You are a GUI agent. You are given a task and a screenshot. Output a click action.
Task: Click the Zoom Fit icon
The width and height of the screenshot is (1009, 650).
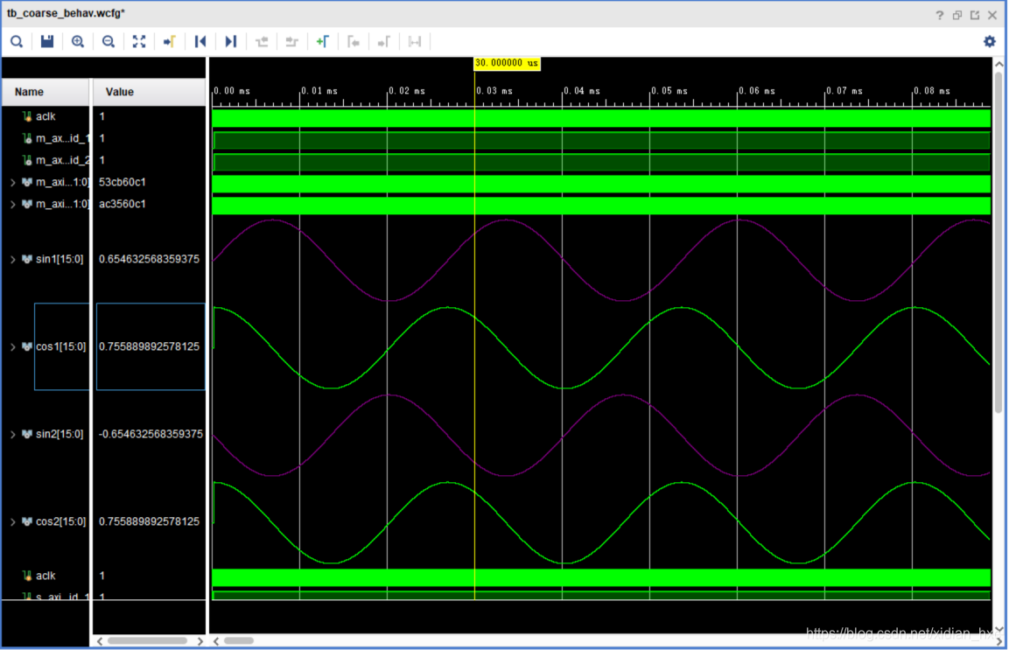tap(139, 42)
